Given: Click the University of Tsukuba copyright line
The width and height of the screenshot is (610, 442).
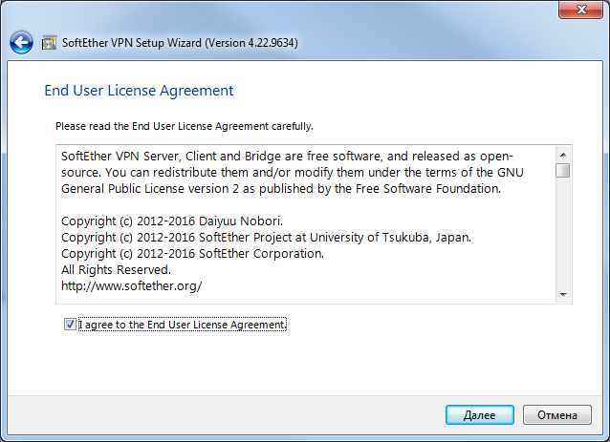Looking at the screenshot, I should [266, 238].
